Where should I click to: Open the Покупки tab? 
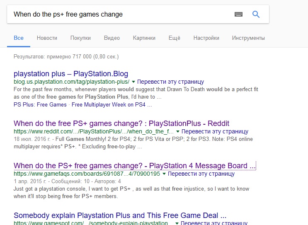80,38
